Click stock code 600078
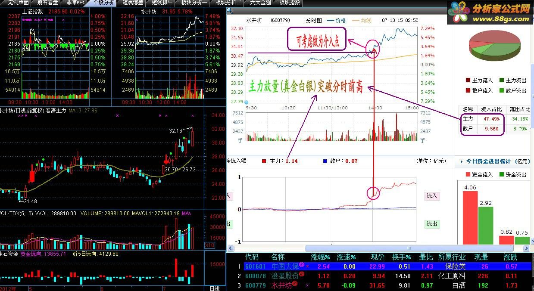The height and width of the screenshot is (291, 534). pyautogui.click(x=256, y=276)
